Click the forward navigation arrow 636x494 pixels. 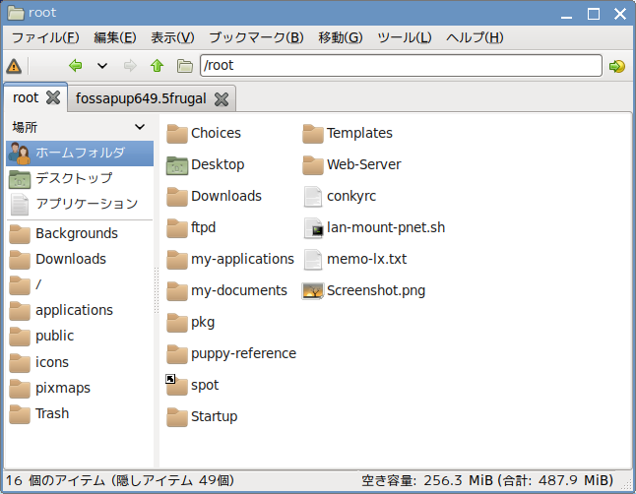point(130,65)
